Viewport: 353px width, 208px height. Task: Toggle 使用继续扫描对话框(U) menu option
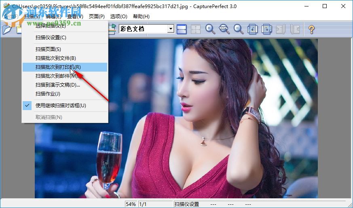tap(65, 106)
